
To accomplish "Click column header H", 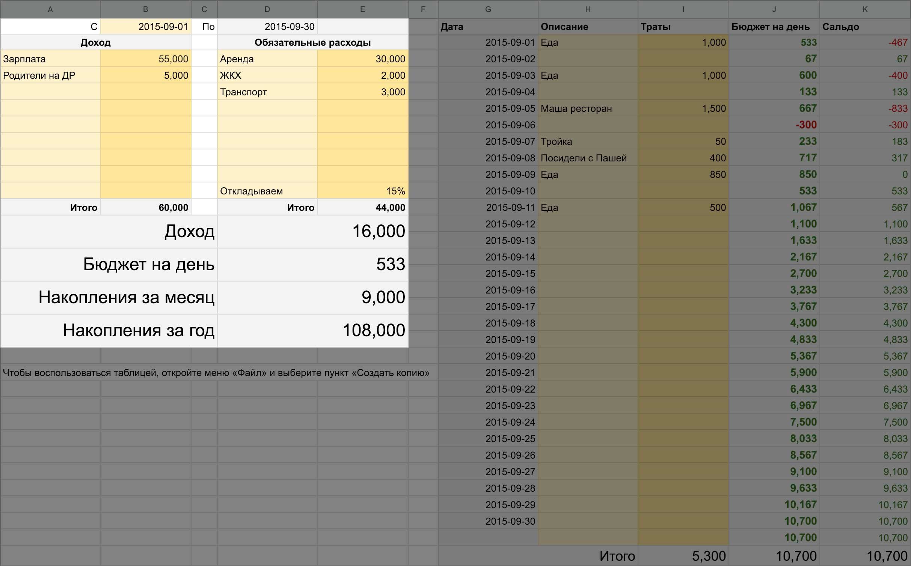I will tap(588, 9).
